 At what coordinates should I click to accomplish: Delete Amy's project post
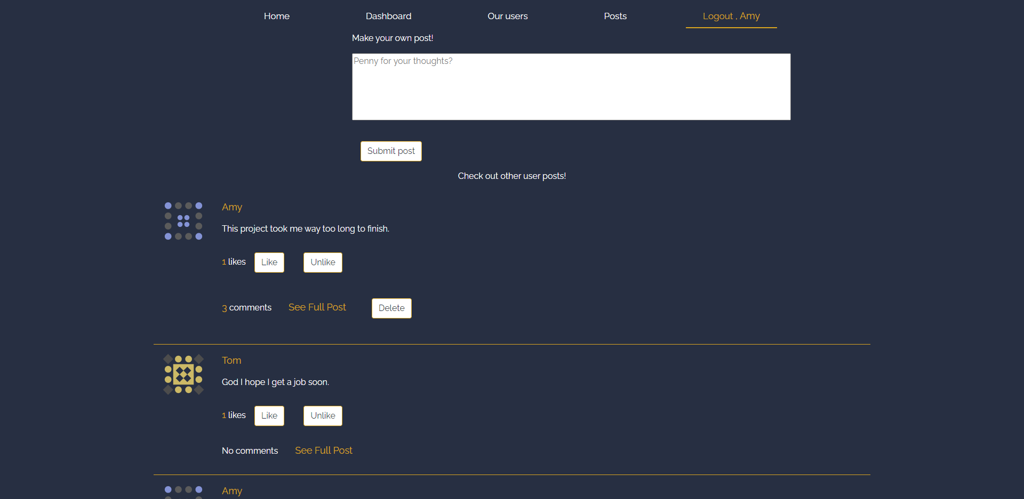pyautogui.click(x=391, y=308)
